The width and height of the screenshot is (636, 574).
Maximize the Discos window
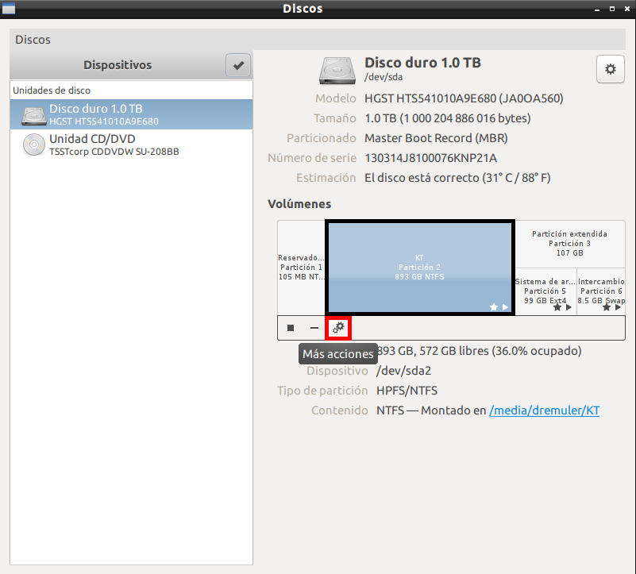click(612, 9)
